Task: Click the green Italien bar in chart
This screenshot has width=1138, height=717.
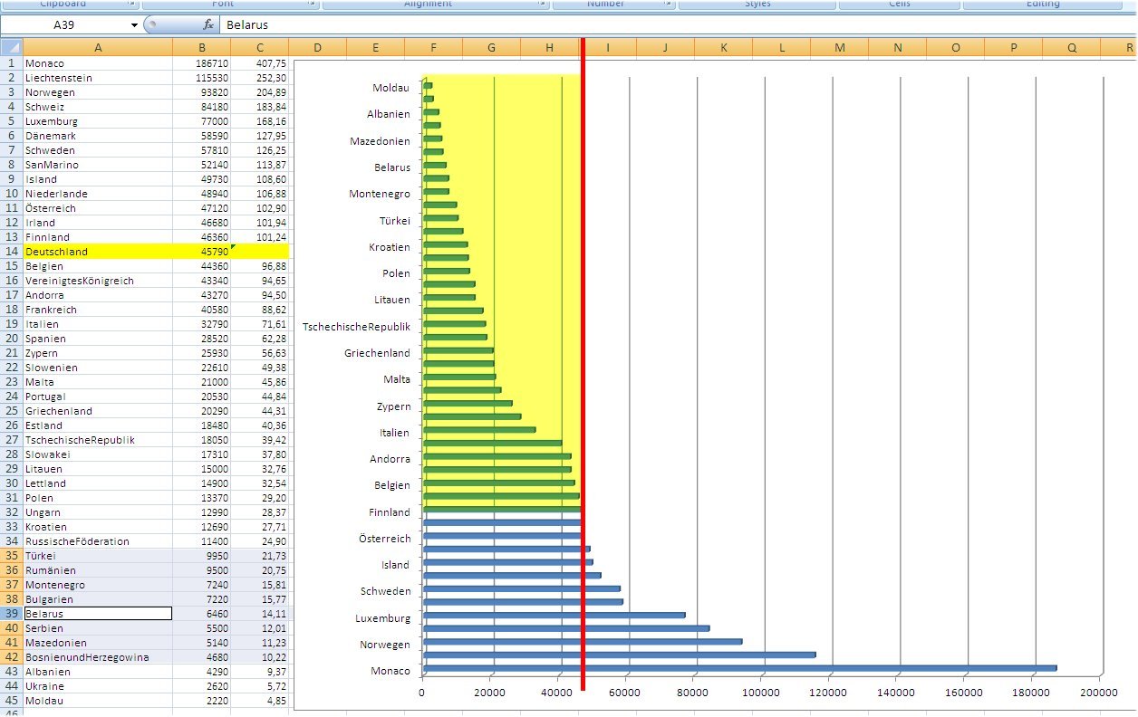Action: click(x=479, y=429)
